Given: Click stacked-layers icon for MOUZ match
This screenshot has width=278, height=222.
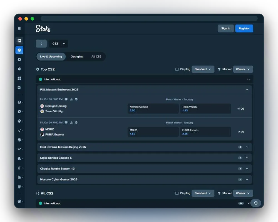Looking at the screenshot, I should tap(76, 122).
